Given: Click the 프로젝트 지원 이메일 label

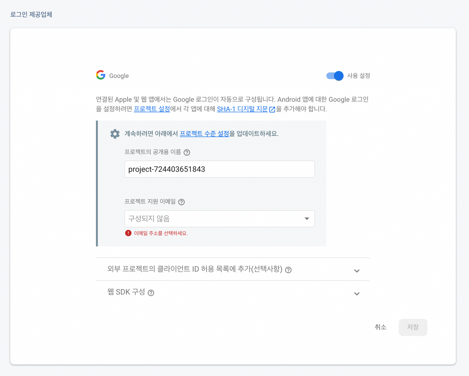Looking at the screenshot, I should tap(150, 201).
